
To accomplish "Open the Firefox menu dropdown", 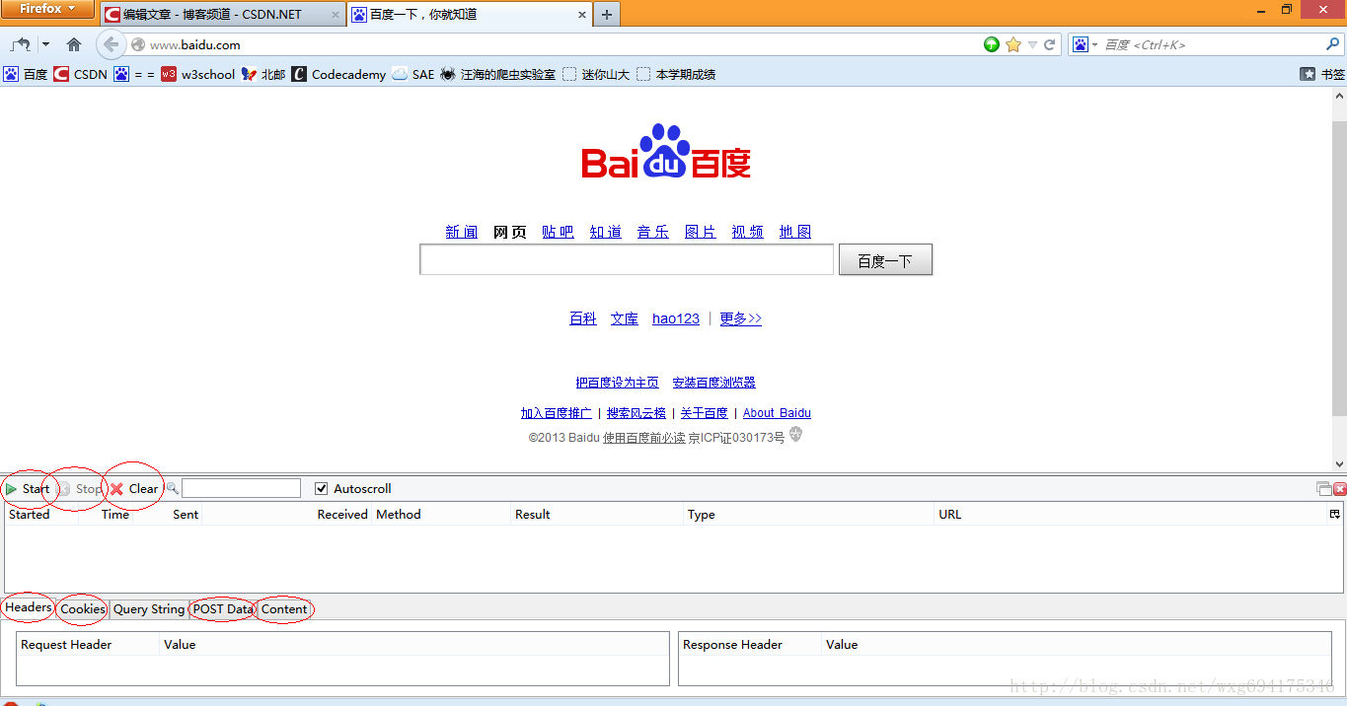I will click(x=47, y=9).
